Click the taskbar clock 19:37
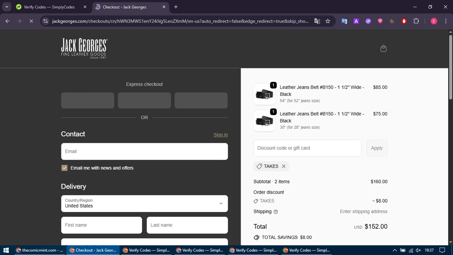 click(x=429, y=250)
